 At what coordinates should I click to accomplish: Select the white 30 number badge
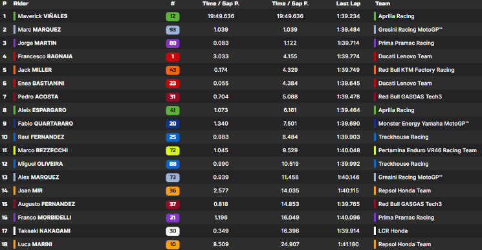[173, 231]
